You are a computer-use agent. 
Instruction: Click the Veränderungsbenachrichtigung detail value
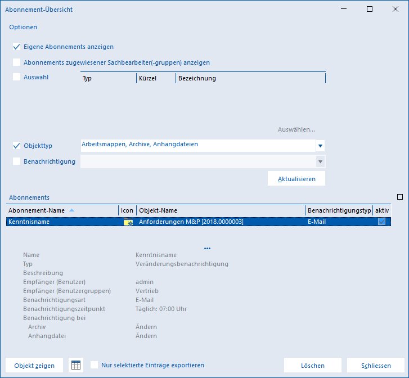pos(182,264)
